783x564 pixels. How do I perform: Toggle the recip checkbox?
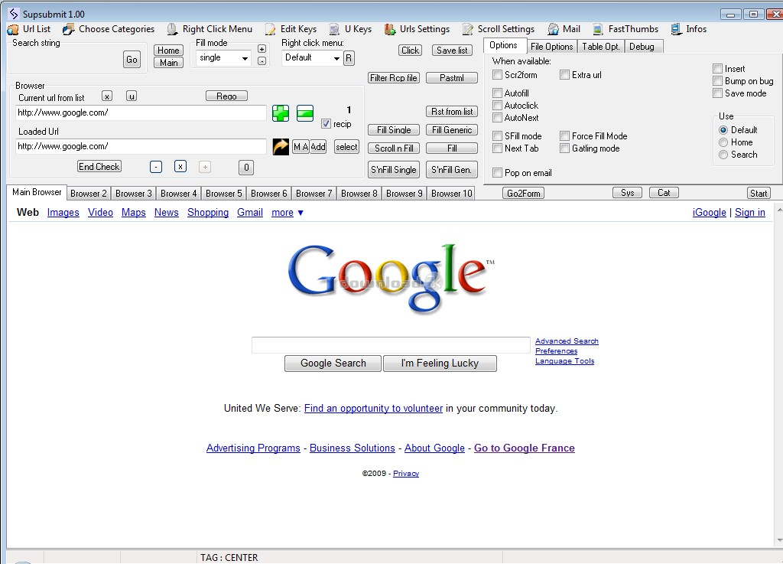point(326,123)
